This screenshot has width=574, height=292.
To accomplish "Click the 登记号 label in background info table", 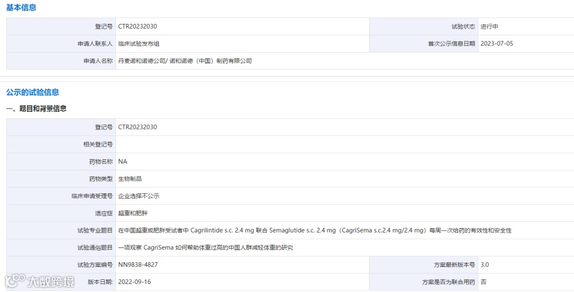I will pyautogui.click(x=104, y=127).
